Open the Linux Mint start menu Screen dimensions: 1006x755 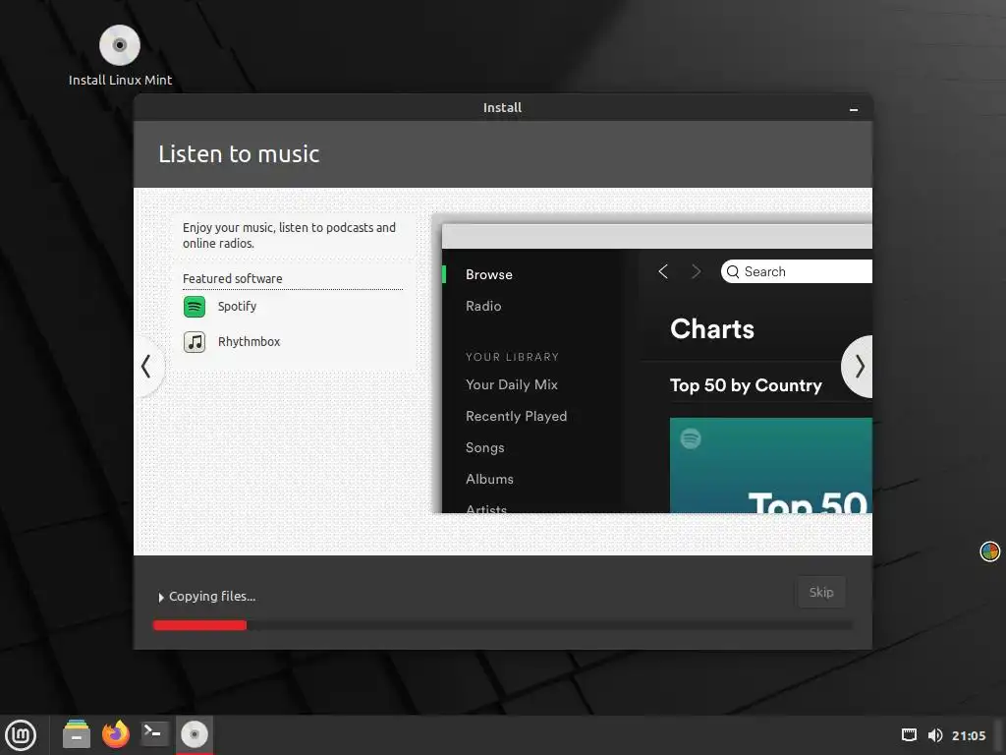tap(22, 734)
